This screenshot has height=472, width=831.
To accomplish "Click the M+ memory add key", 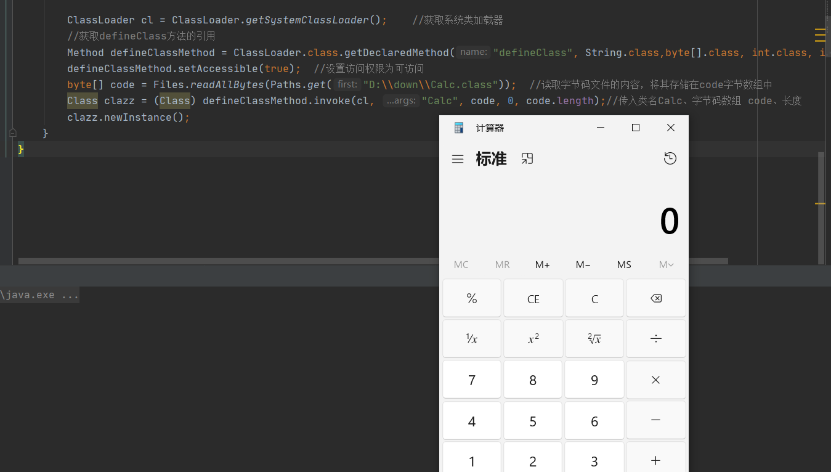I will click(543, 264).
